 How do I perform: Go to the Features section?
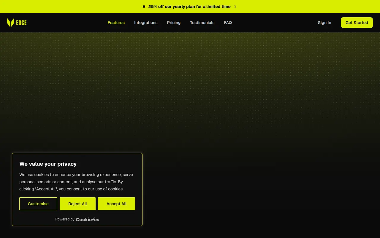pyautogui.click(x=116, y=23)
